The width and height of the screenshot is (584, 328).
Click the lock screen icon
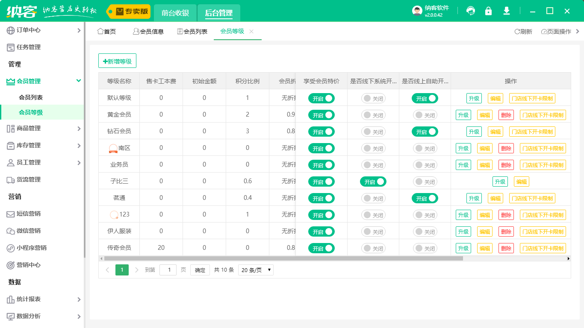click(488, 11)
